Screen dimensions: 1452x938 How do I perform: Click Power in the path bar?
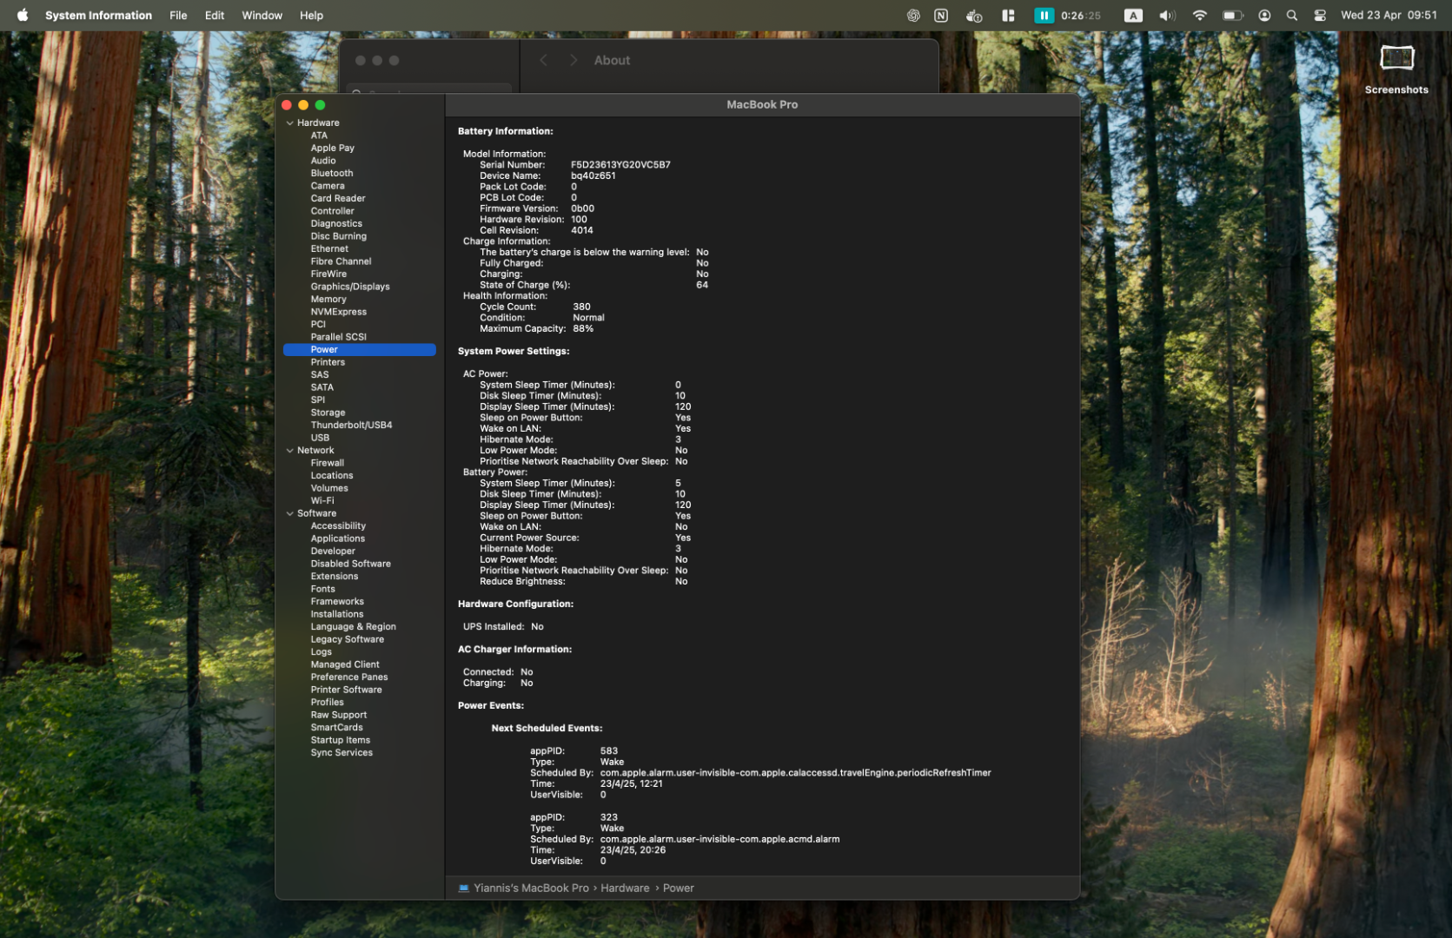click(678, 888)
